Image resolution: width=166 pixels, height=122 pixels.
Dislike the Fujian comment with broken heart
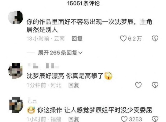coord(155,119)
